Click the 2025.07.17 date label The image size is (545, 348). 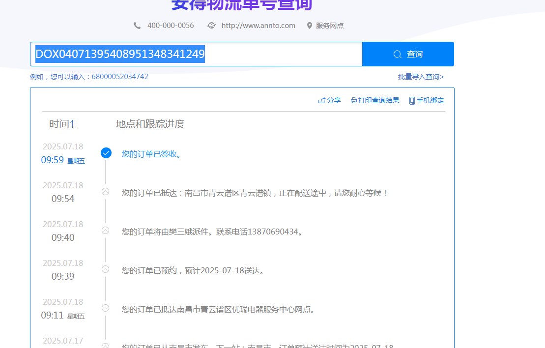tap(63, 341)
